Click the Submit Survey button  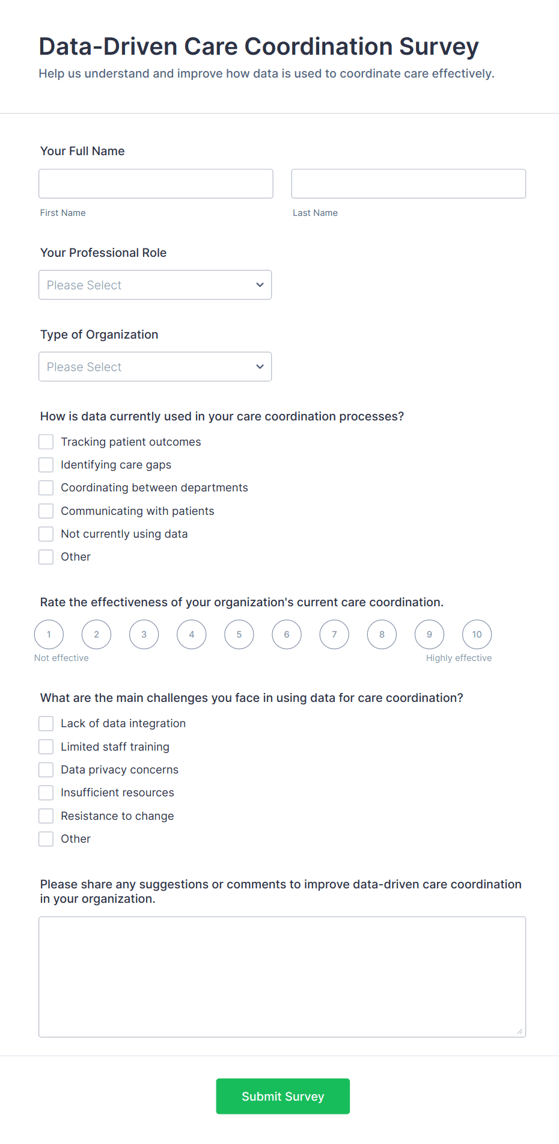click(x=283, y=1096)
